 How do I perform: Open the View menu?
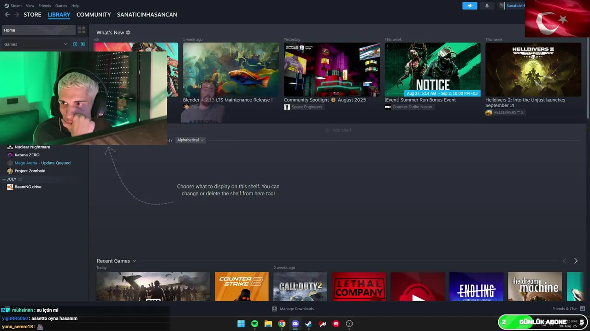[x=30, y=6]
